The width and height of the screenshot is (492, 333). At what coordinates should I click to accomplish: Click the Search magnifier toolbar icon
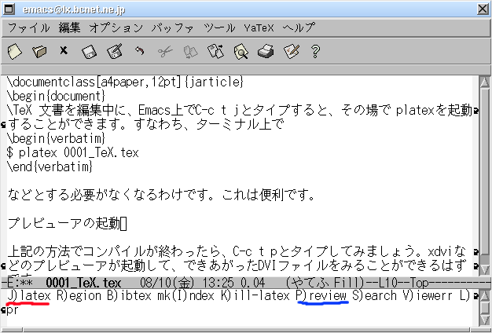[x=241, y=51]
